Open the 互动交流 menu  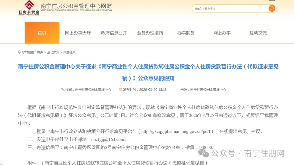(x=258, y=33)
